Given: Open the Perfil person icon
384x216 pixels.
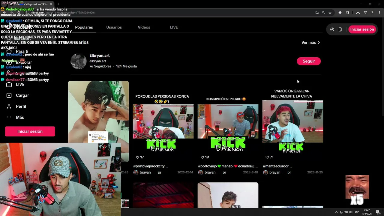Looking at the screenshot, I should click(x=9, y=106).
